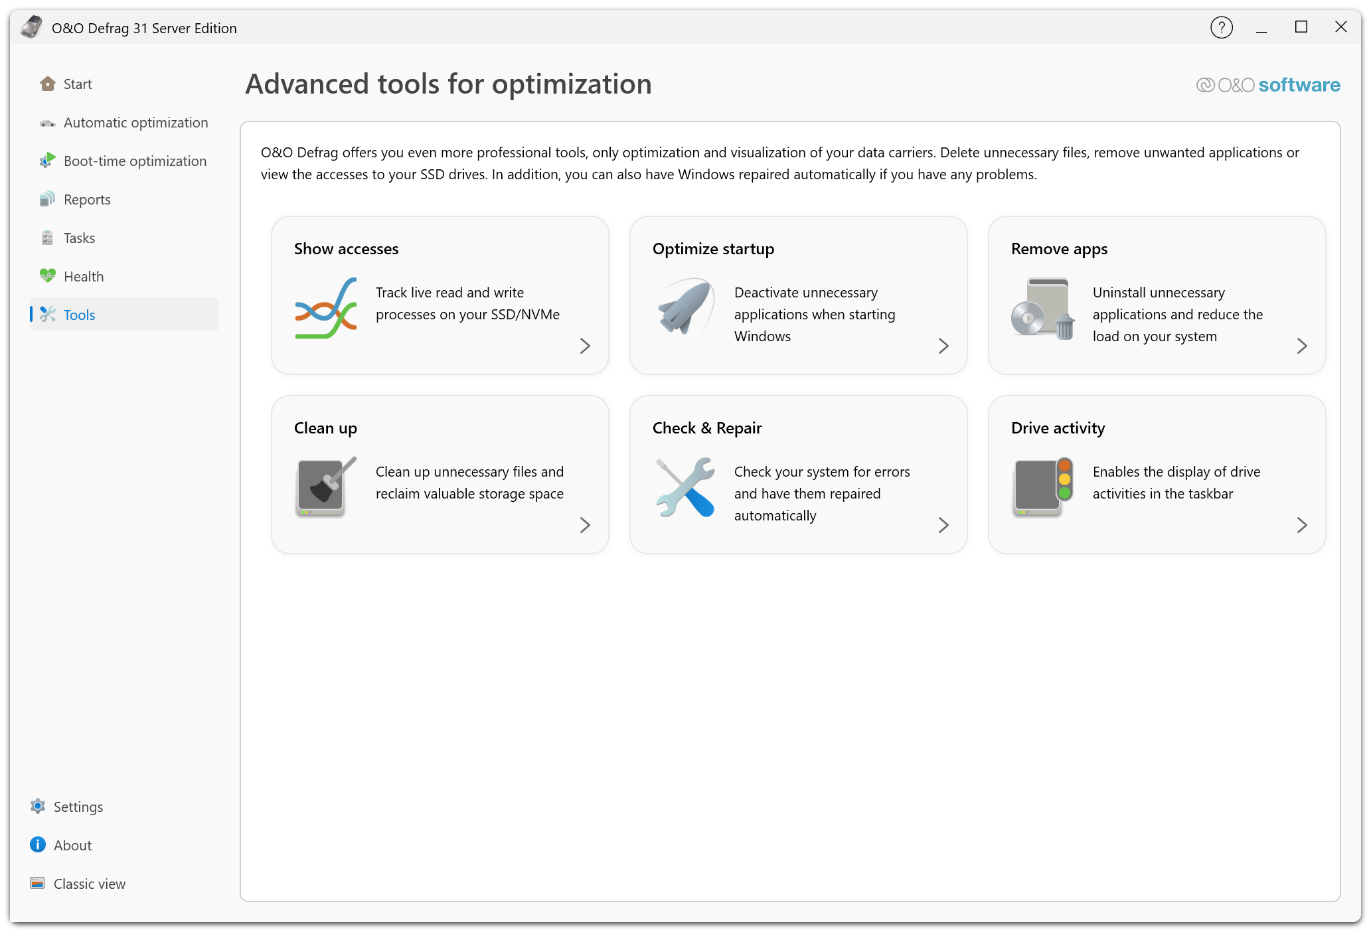Viewport: 1371px width, 932px height.
Task: Click the Clean up brush icon
Action: tap(326, 487)
